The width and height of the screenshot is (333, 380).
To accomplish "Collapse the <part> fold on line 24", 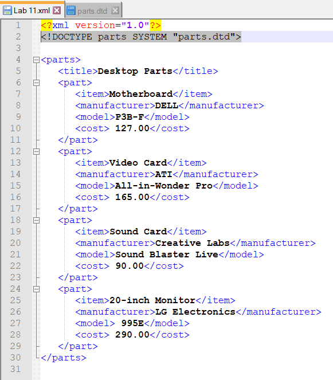I will click(36, 289).
